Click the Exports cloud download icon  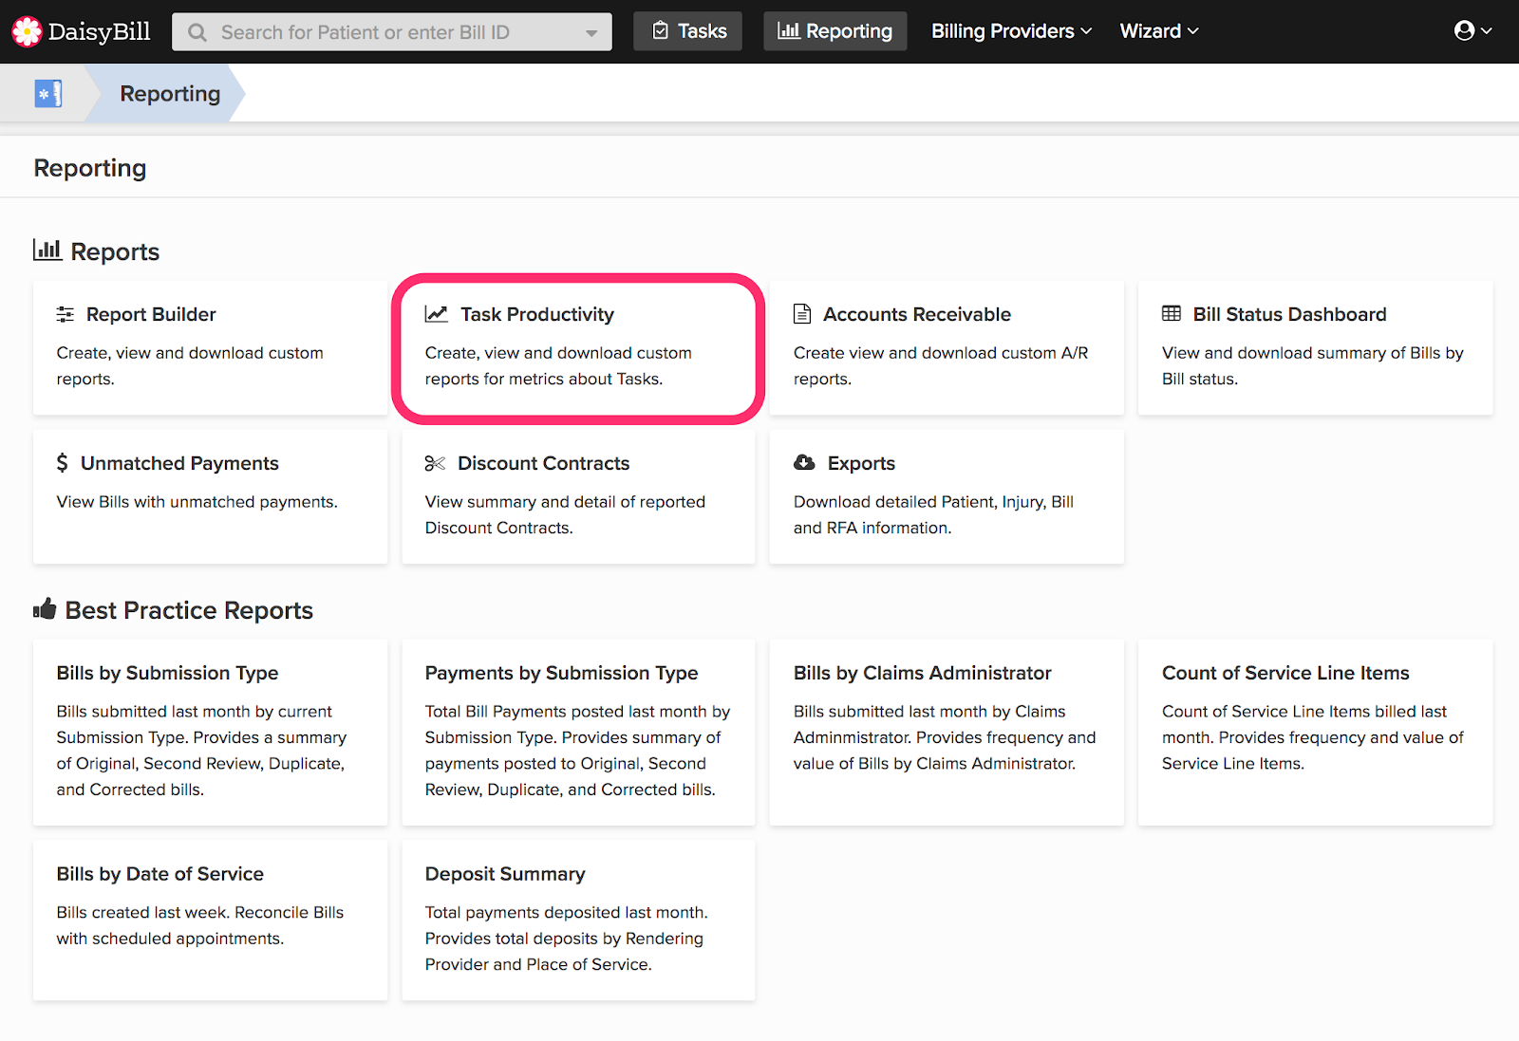click(x=804, y=462)
